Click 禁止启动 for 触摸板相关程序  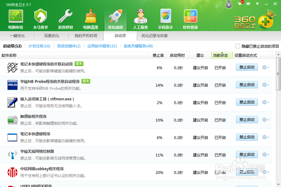[247, 120]
